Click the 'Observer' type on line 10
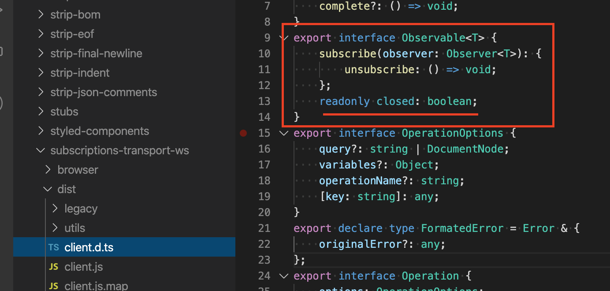The height and width of the screenshot is (291, 610). [x=472, y=54]
